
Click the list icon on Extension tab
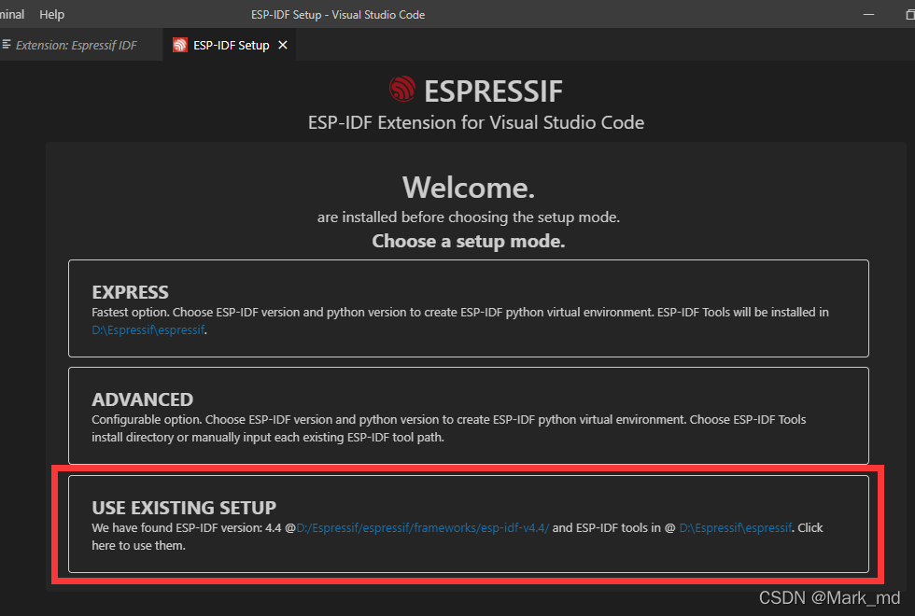point(7,45)
